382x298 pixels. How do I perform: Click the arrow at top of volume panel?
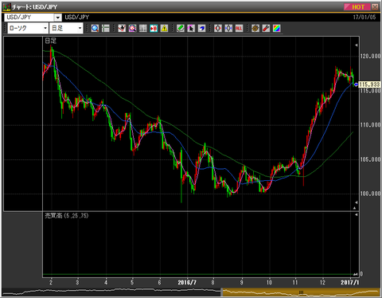pos(356,214)
